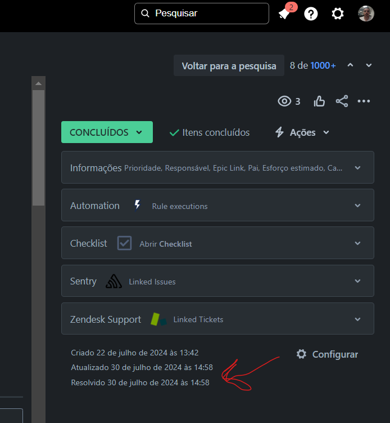Expand the Informações panel
The width and height of the screenshot is (390, 423).
(217, 167)
